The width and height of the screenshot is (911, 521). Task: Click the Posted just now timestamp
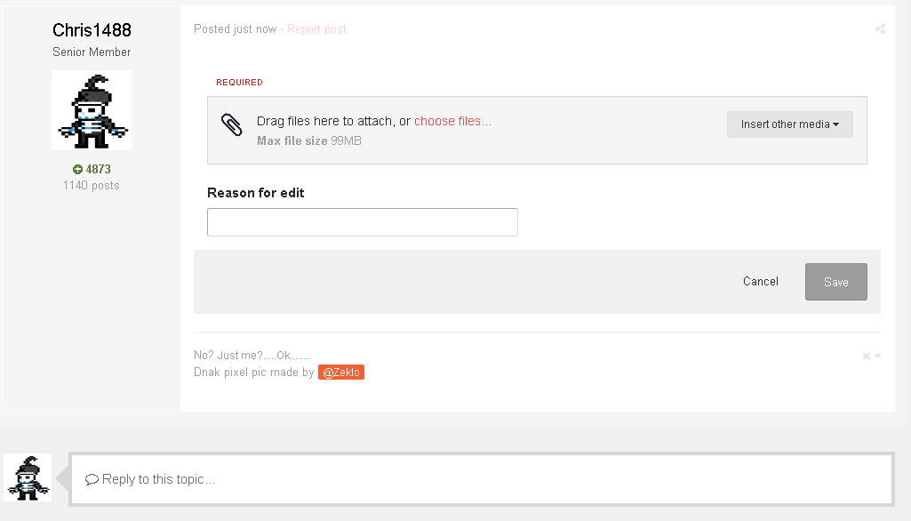pyautogui.click(x=236, y=29)
